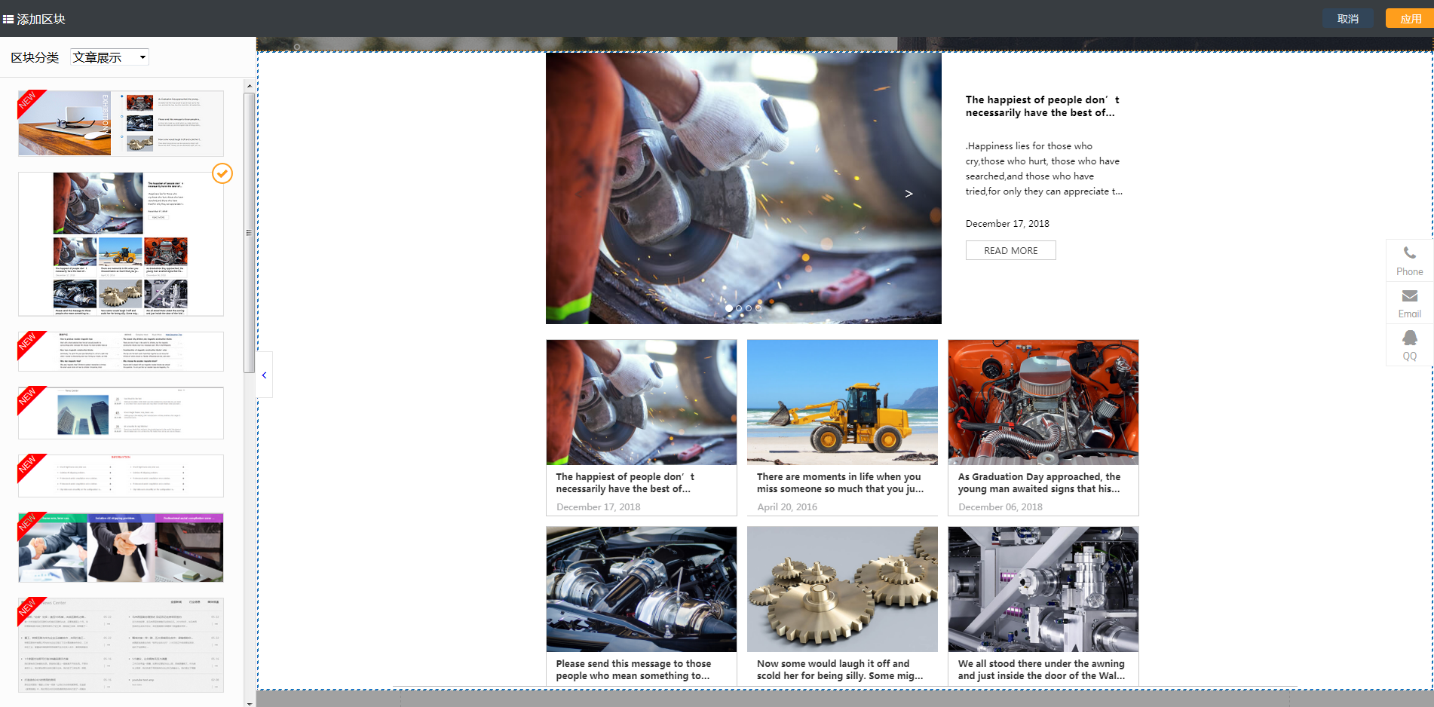Choose the skyscraper building block thumbnail

click(x=121, y=413)
